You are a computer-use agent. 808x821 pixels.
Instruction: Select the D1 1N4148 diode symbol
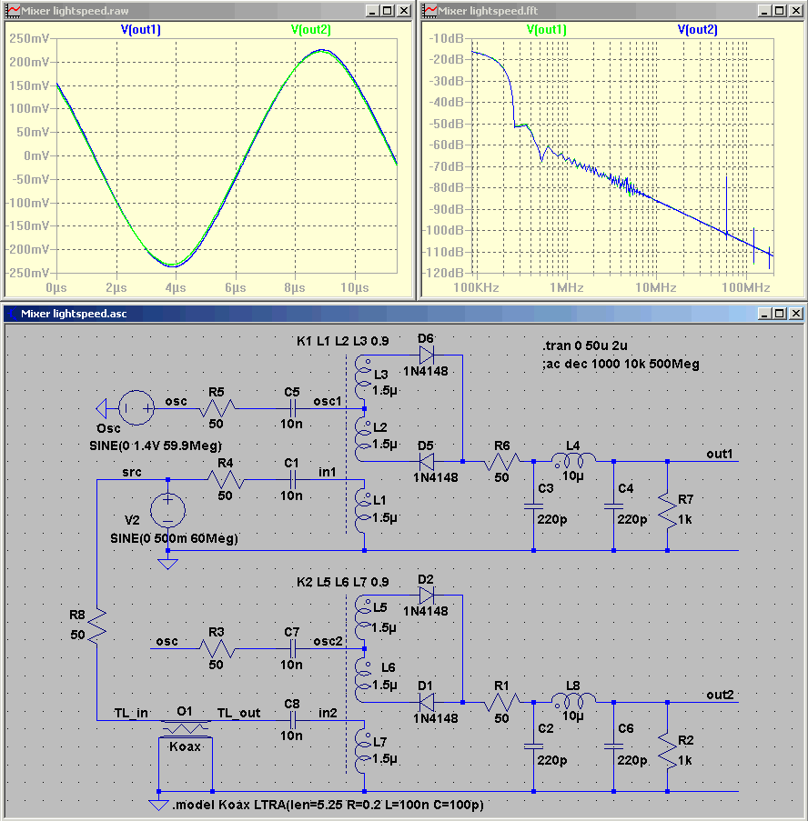click(x=427, y=702)
